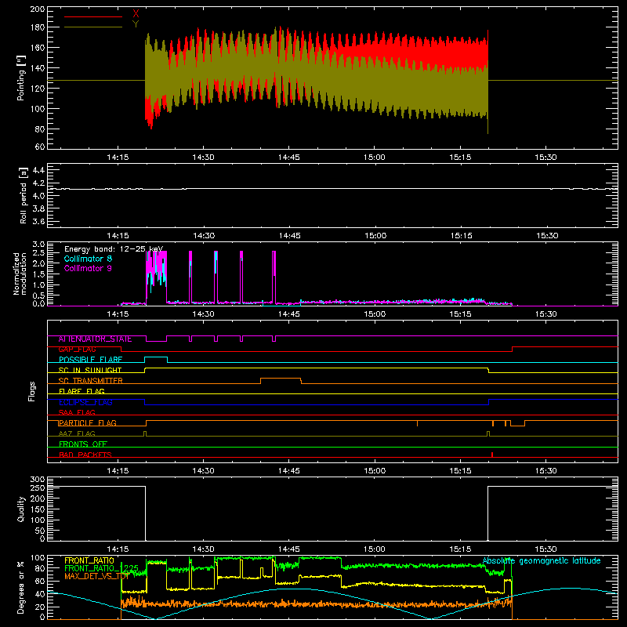The width and height of the screenshot is (627, 627).
Task: Click 15:00 tick under Flags plot
Action: [375, 471]
